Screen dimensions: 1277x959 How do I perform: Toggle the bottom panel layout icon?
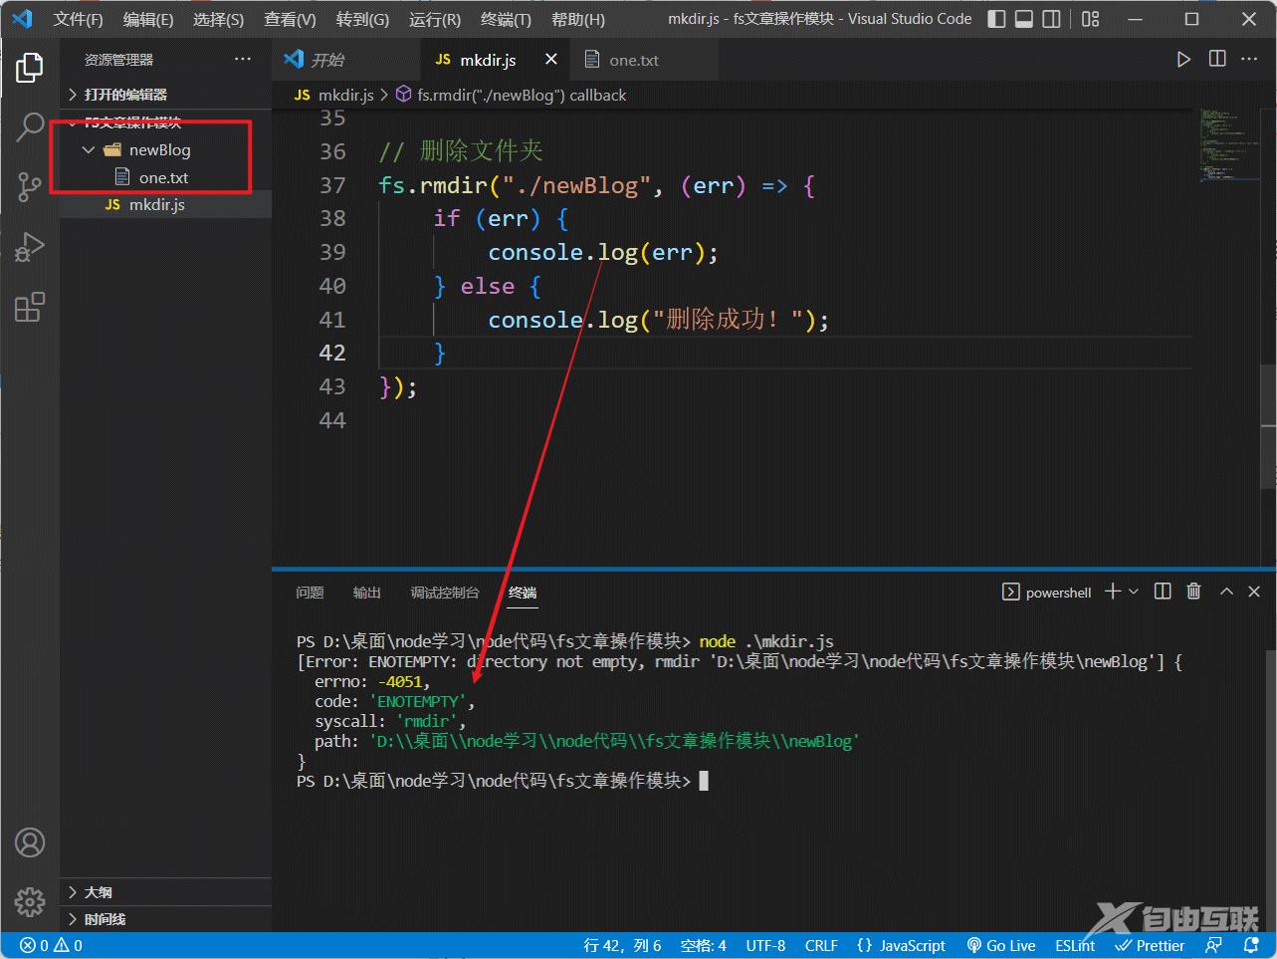(1023, 19)
